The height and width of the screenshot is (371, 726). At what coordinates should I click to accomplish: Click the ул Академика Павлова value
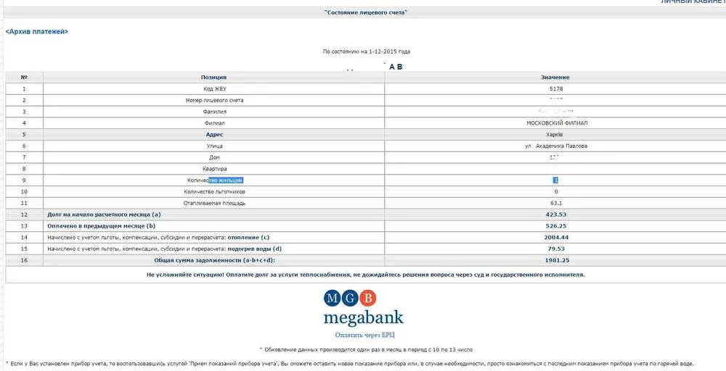click(555, 146)
